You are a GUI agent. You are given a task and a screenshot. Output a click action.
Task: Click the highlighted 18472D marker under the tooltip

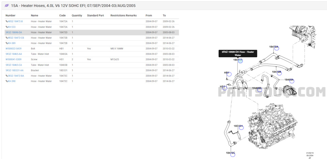(240, 61)
